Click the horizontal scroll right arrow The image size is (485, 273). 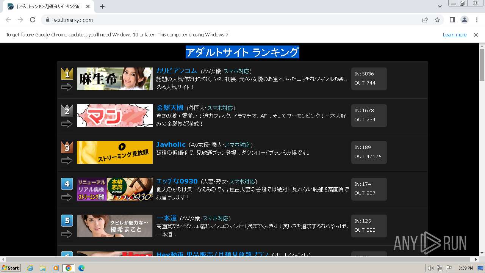[x=476, y=259]
